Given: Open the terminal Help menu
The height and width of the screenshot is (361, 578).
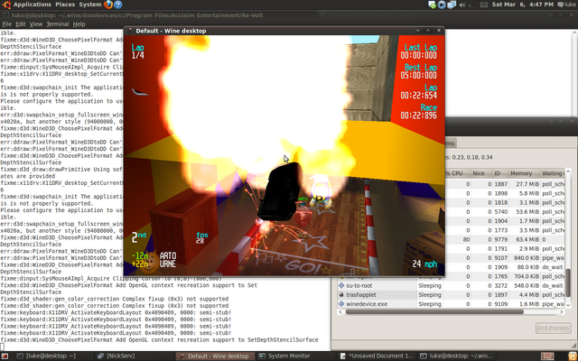Looking at the screenshot, I should coord(79,24).
